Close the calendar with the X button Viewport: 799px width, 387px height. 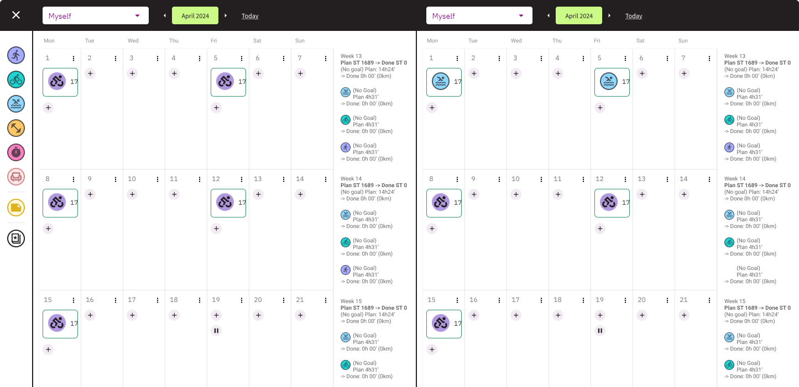tap(16, 15)
